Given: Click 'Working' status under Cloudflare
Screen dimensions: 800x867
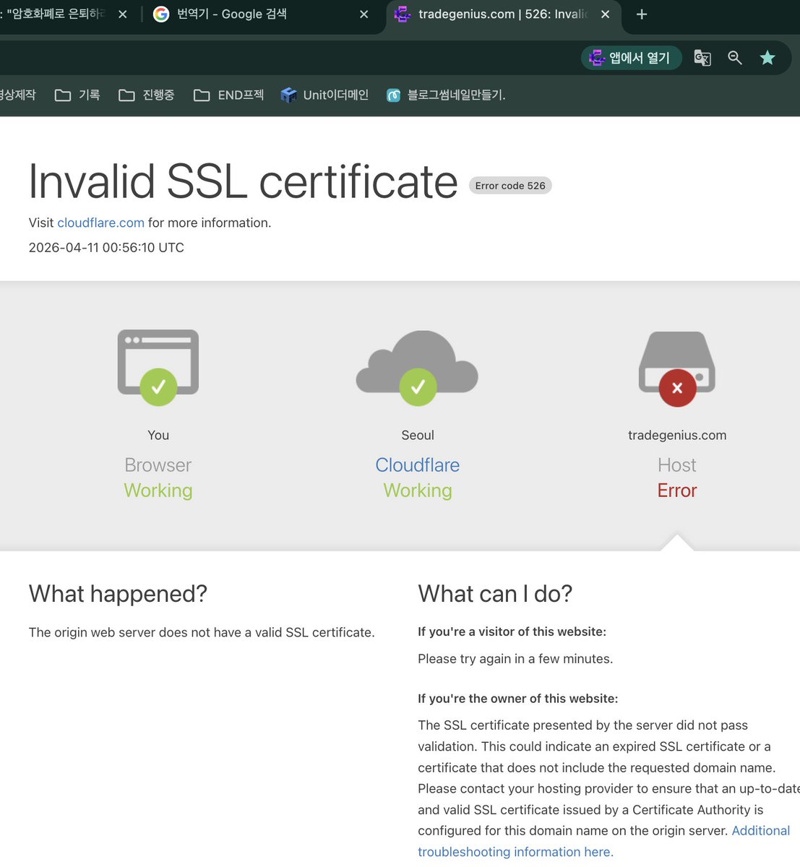Looking at the screenshot, I should (x=418, y=491).
